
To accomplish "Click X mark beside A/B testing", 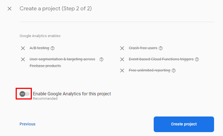I will point(23,48).
